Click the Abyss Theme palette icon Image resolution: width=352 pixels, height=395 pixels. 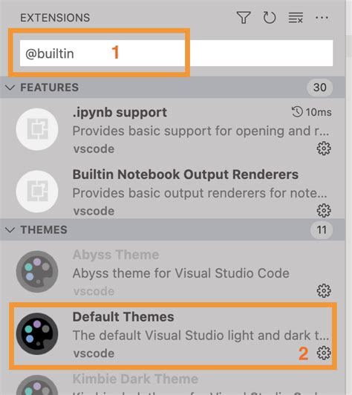37,272
